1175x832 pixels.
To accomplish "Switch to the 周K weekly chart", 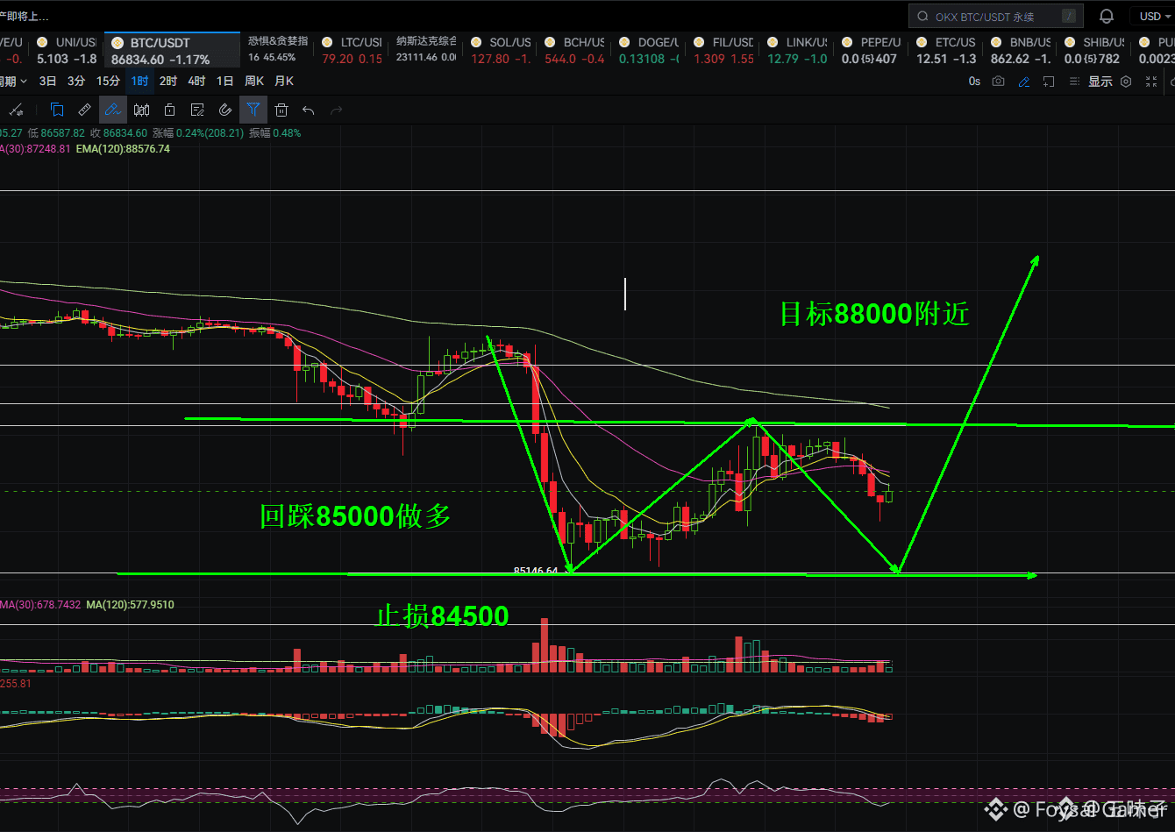I will [x=254, y=81].
